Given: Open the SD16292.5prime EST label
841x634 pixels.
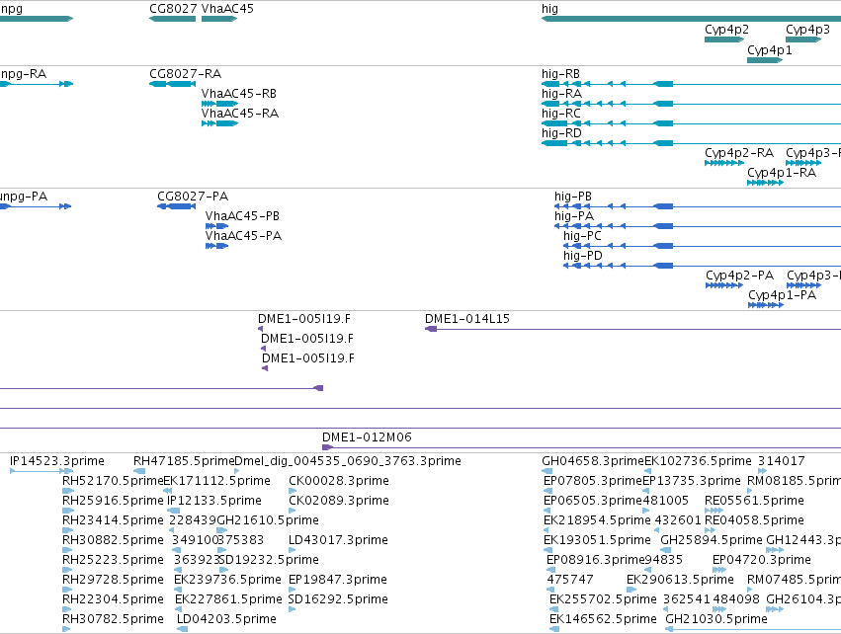Looking at the screenshot, I should 338,600.
